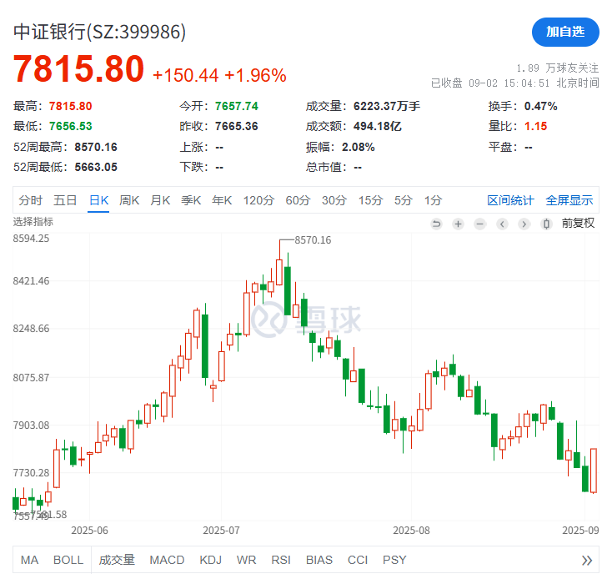Expand more indicators with the double chevron
The height and width of the screenshot is (574, 612).
coord(587,561)
